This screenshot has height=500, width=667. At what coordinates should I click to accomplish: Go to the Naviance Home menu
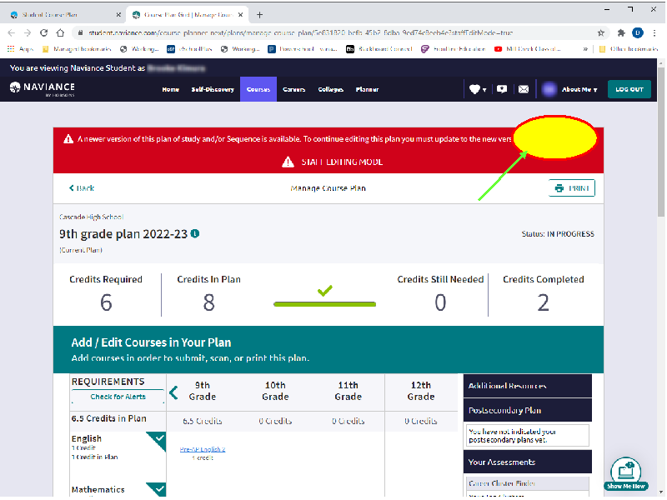coord(171,89)
